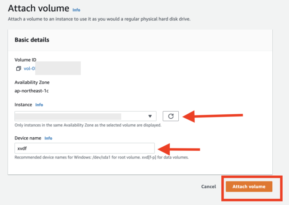Copy the Volume ID with copy icon

tap(19, 69)
